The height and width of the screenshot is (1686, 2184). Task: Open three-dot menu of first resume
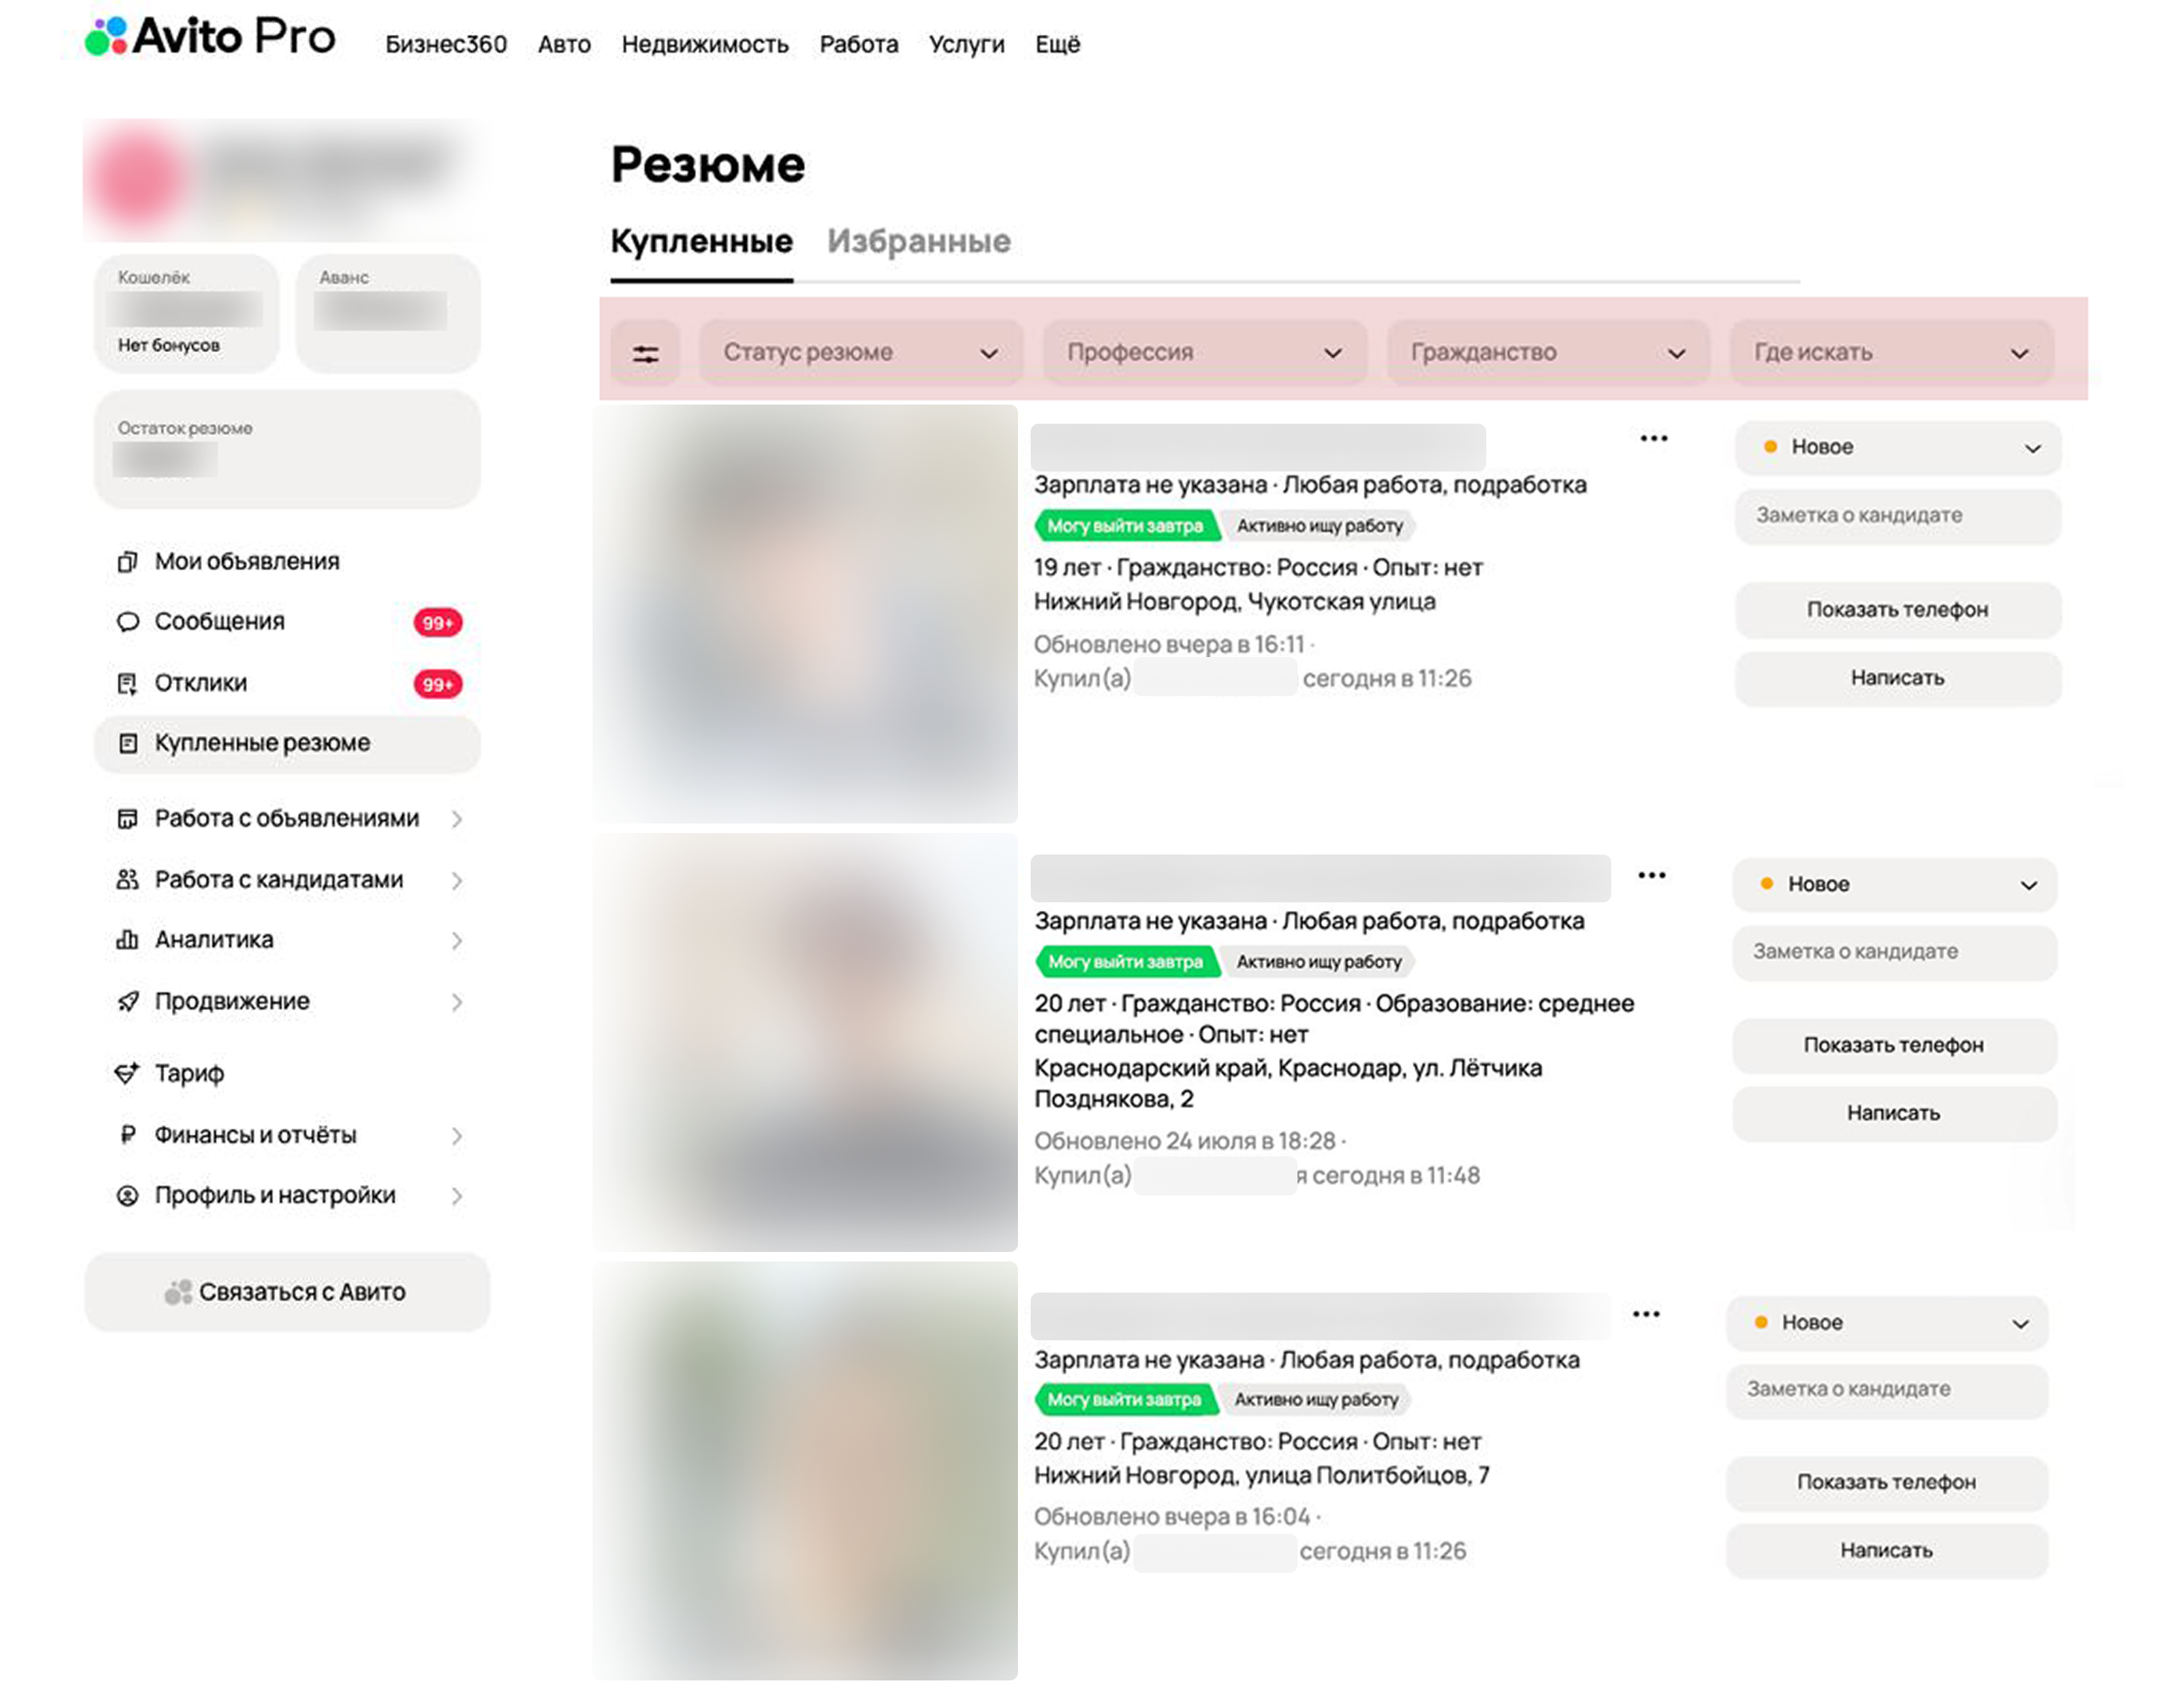click(1653, 438)
